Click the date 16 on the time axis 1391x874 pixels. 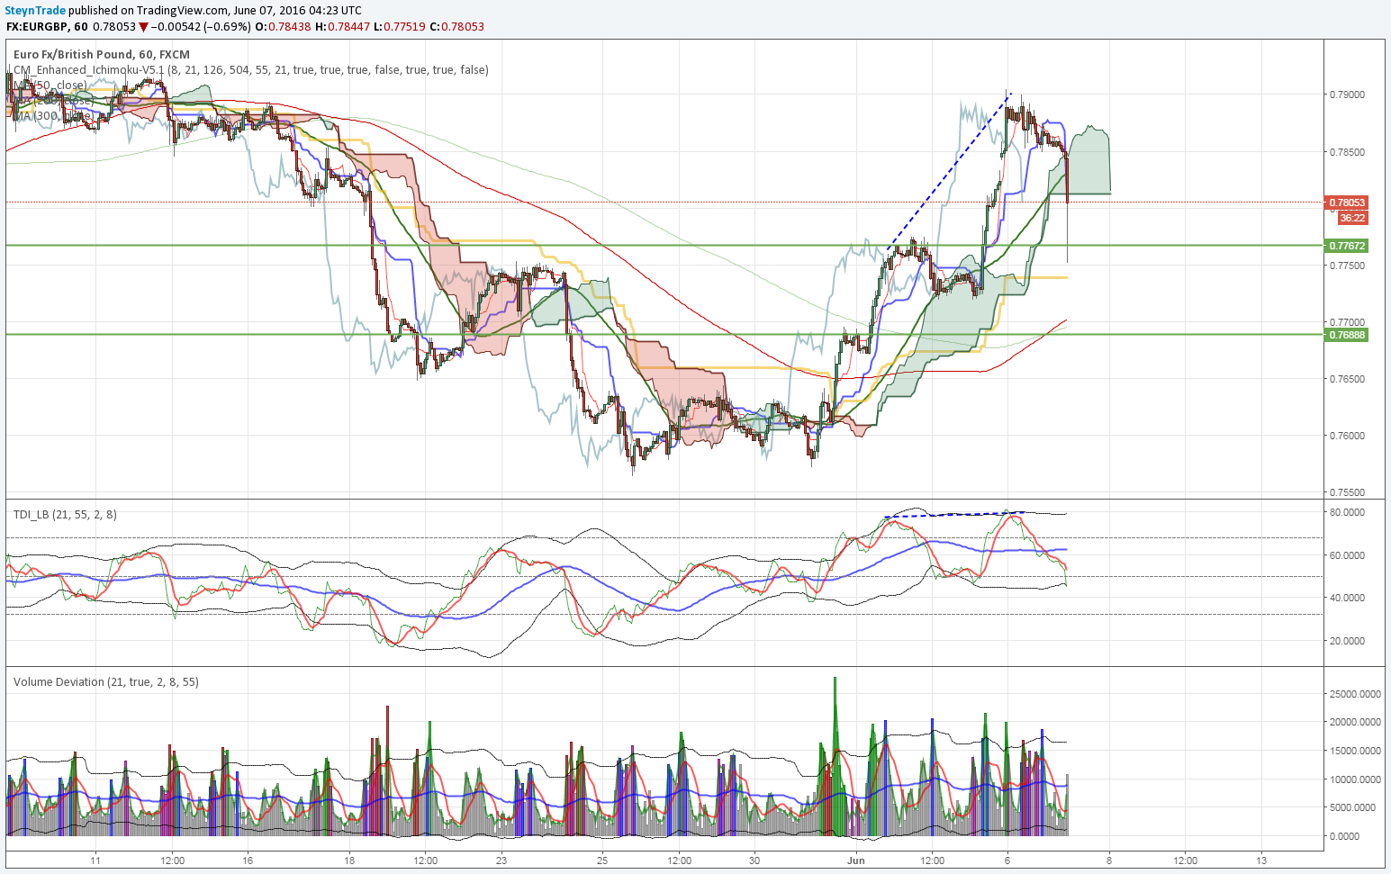pos(248,860)
